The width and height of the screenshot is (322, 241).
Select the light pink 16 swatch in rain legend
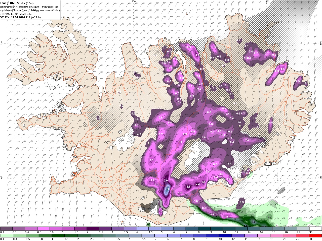[264, 236]
